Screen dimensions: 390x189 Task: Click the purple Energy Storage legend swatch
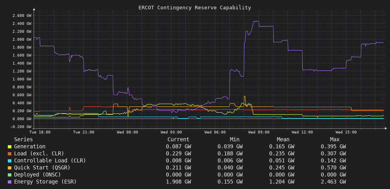pyautogui.click(x=9, y=182)
